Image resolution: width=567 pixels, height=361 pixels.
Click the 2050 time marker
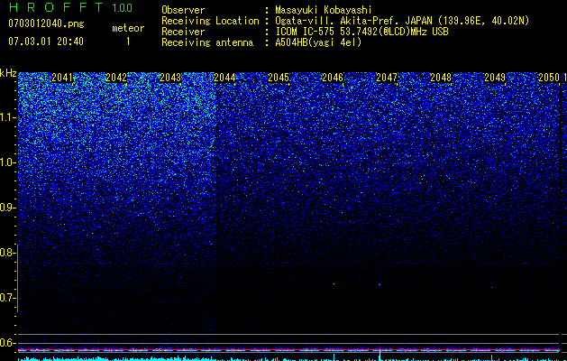549,78
